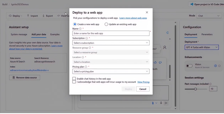Check the usage acknowledgement checkbox
This screenshot has width=224, height=114.
pos(74,82)
